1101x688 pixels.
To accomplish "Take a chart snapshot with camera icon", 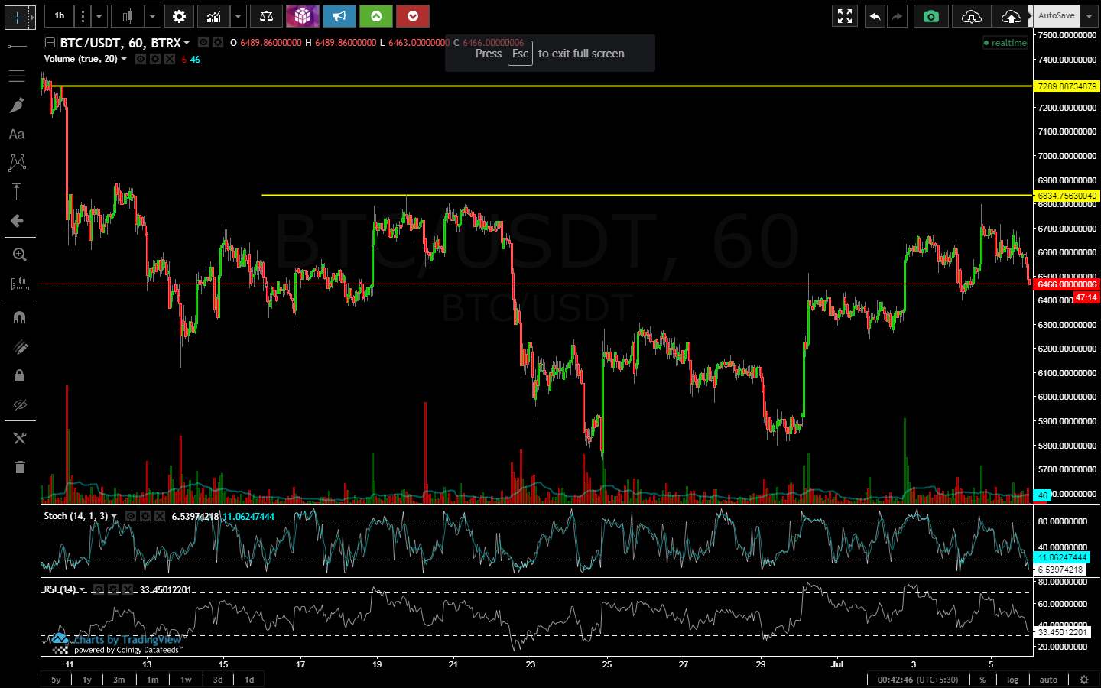I will tap(931, 16).
